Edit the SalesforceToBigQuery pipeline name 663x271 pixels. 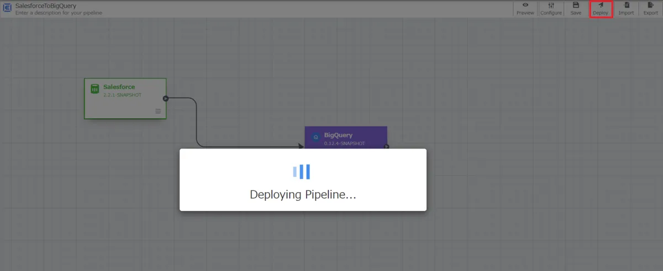46,6
